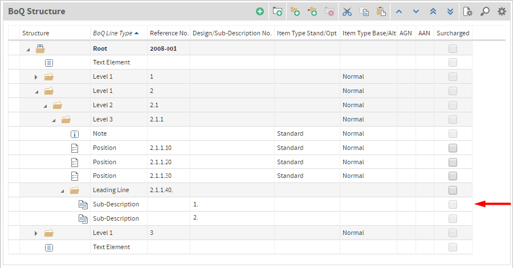513x268 pixels.
Task: Select the first Sub-Description row
Action: 240,204
